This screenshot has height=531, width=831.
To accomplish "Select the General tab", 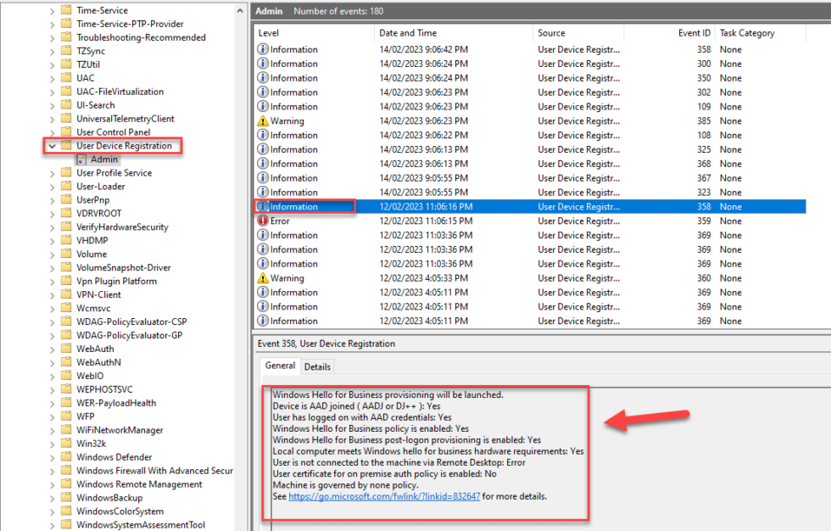I will pos(279,366).
